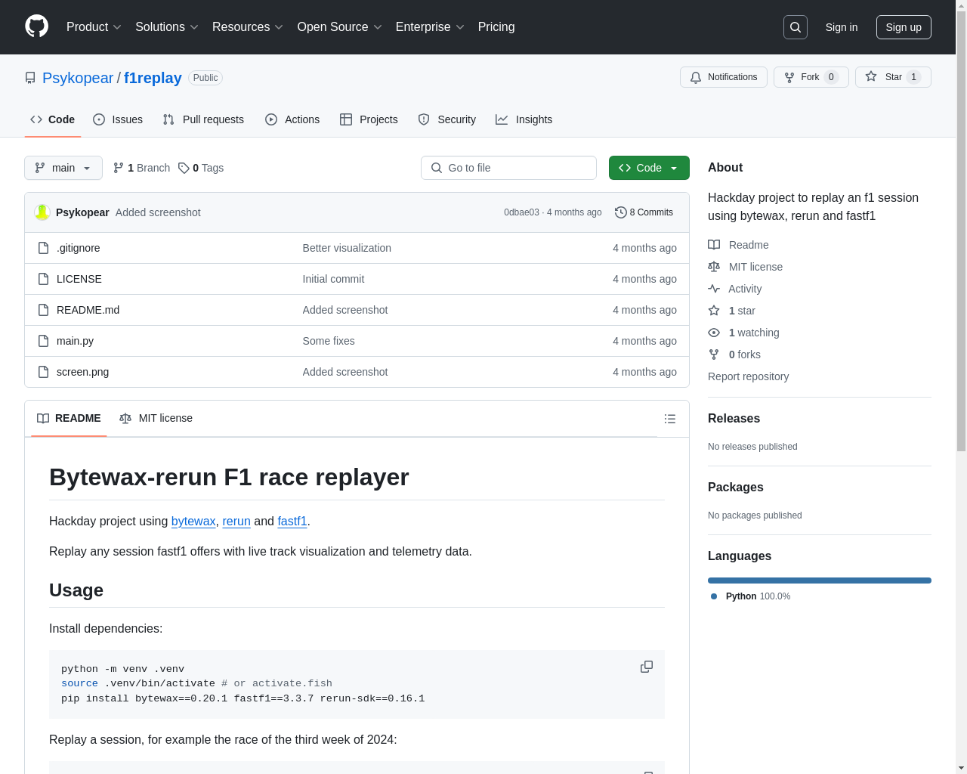Screen dimensions: 967x774
Task: Open the Psykopear owner profile link
Action: (x=78, y=78)
